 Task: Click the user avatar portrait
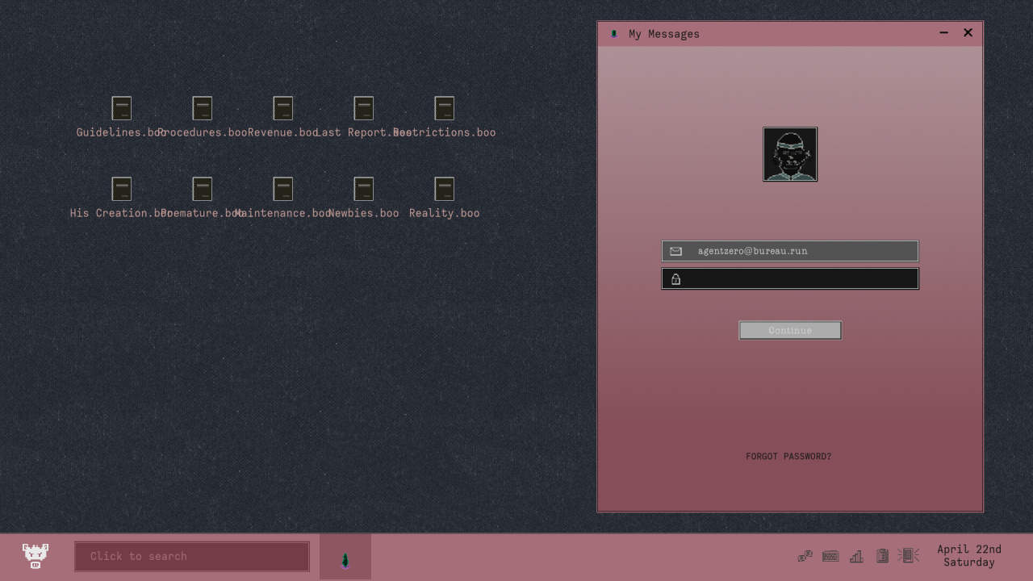click(x=790, y=154)
